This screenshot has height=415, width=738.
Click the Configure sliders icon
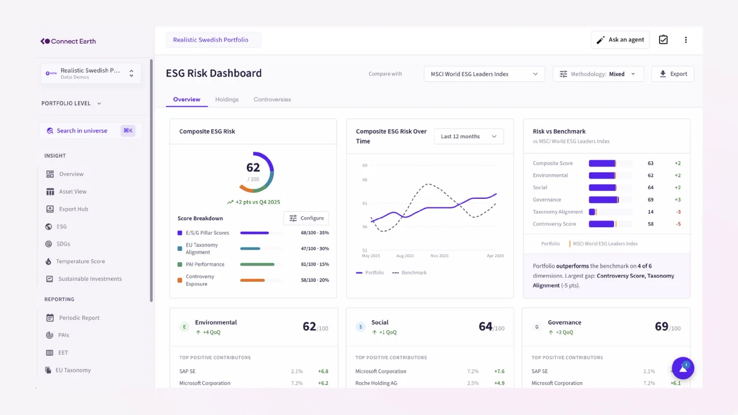tap(293, 218)
